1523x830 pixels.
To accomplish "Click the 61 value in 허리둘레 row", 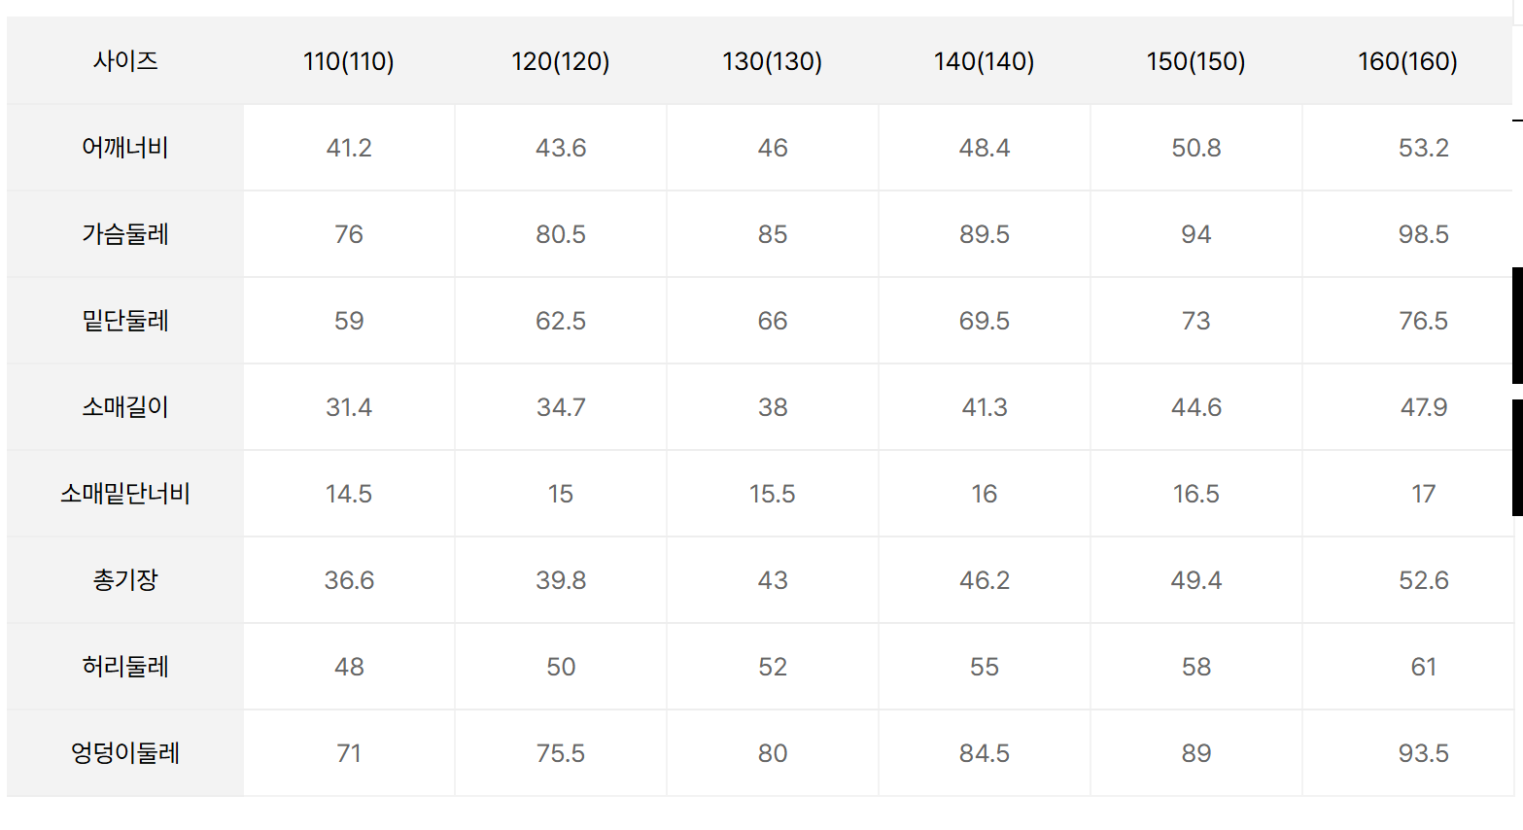I will (x=1423, y=667).
